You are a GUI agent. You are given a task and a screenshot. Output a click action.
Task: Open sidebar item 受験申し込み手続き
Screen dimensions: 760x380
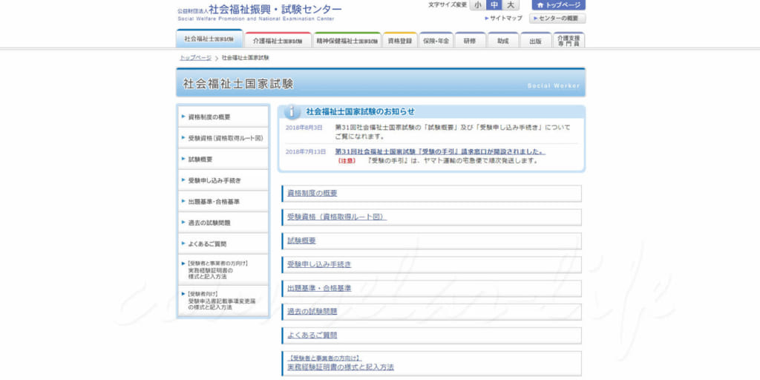pyautogui.click(x=223, y=180)
